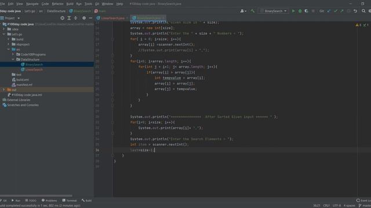
Task: Expand the build folder
Action: click(x=8, y=39)
